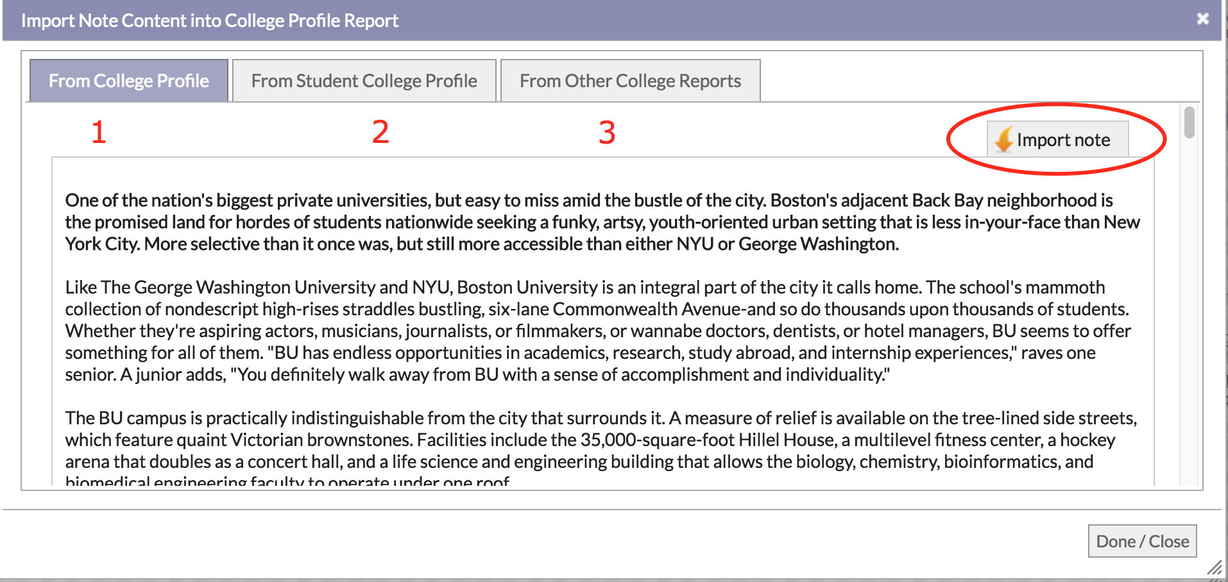
Task: Select From Other College Reports tab
Action: [x=630, y=81]
